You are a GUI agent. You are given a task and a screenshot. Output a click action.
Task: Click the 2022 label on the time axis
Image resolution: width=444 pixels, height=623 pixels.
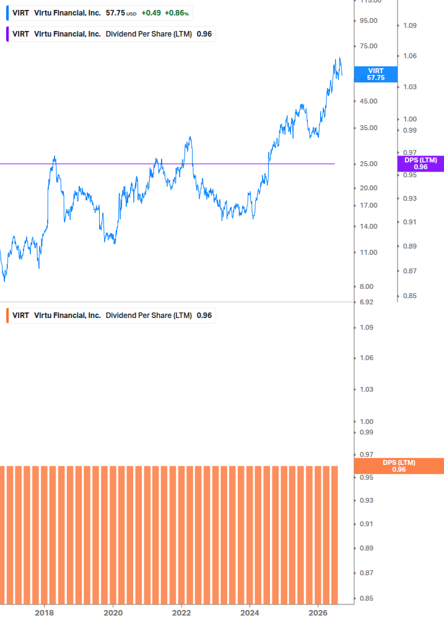point(181,612)
